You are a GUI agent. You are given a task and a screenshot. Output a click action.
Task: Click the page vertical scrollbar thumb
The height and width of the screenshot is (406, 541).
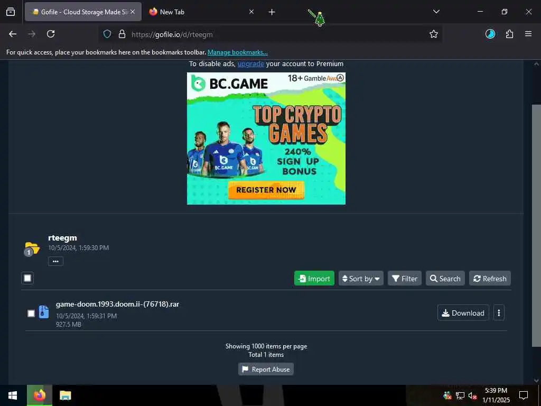536,225
